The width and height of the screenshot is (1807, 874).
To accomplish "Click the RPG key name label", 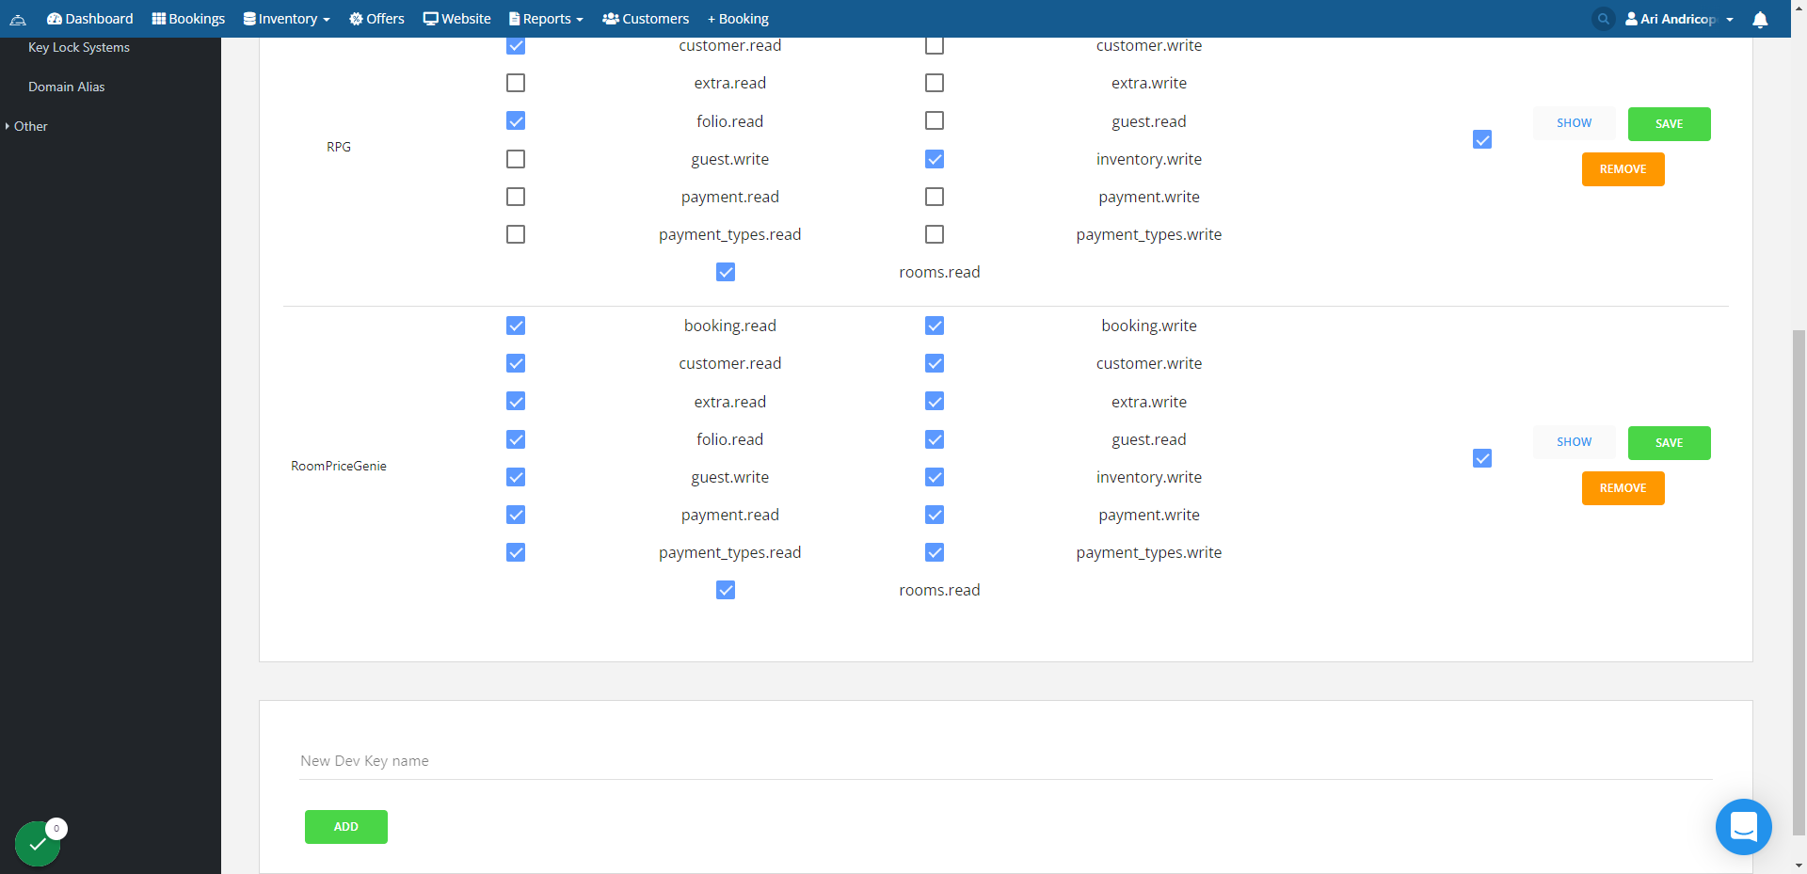I will [x=339, y=147].
